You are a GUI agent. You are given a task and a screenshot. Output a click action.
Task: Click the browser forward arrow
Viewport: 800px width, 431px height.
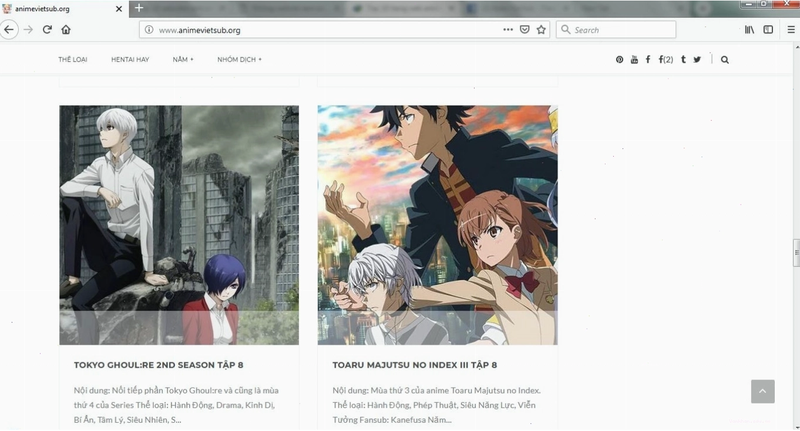[28, 30]
